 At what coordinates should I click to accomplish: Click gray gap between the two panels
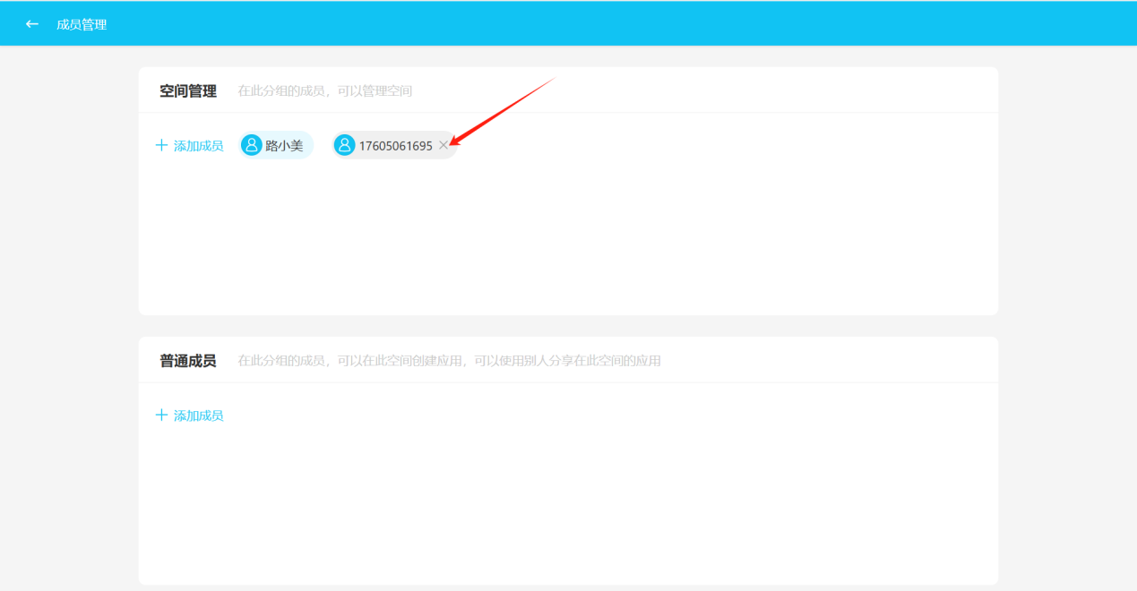[568, 326]
